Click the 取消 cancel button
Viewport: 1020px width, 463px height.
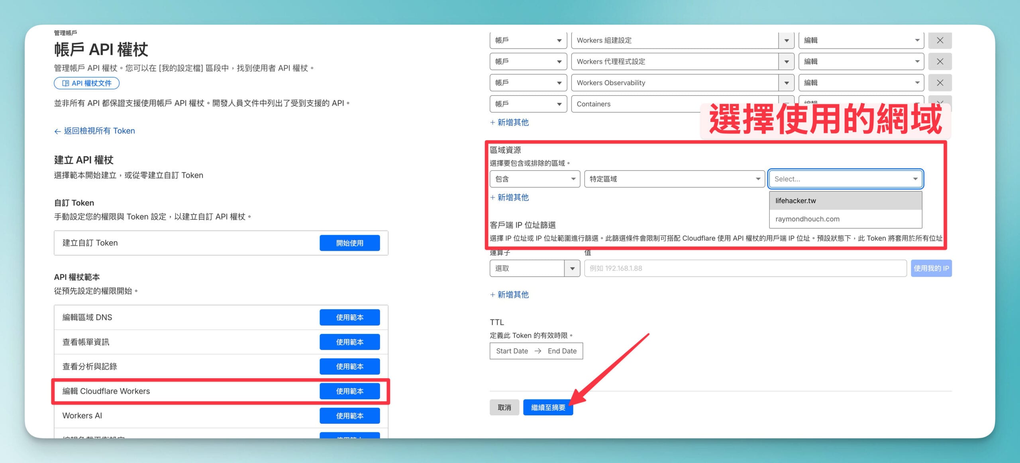pyautogui.click(x=504, y=407)
